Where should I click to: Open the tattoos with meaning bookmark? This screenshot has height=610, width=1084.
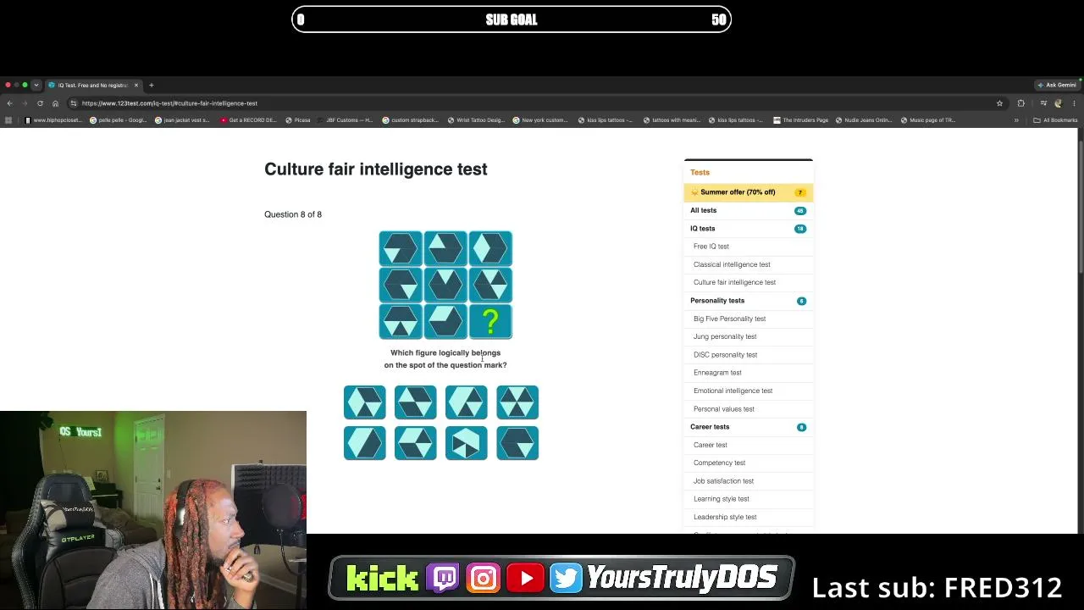672,120
